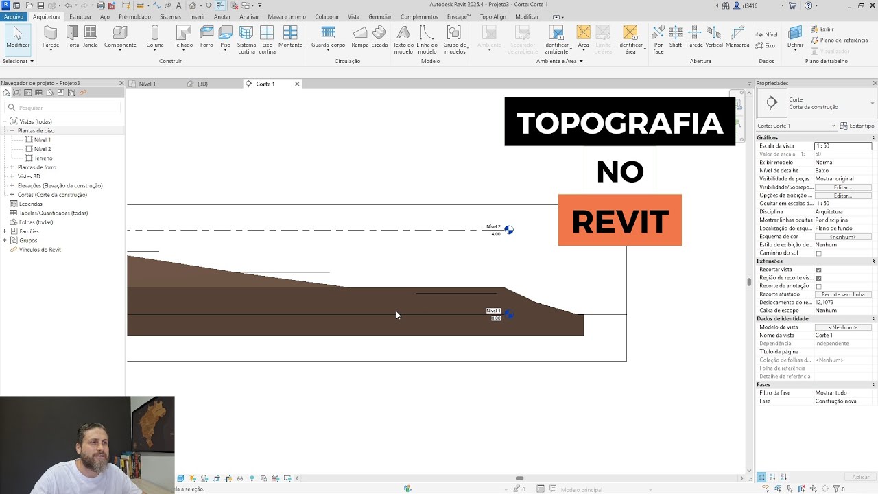The height and width of the screenshot is (494, 878).
Task: Open the Gerenciar ribbon tab
Action: 380,16
